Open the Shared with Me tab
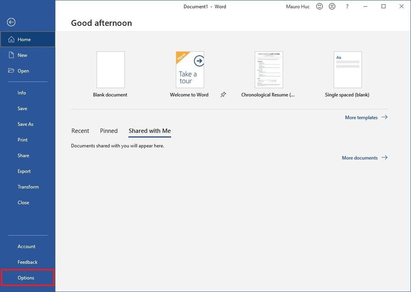The image size is (411, 292). tap(149, 131)
